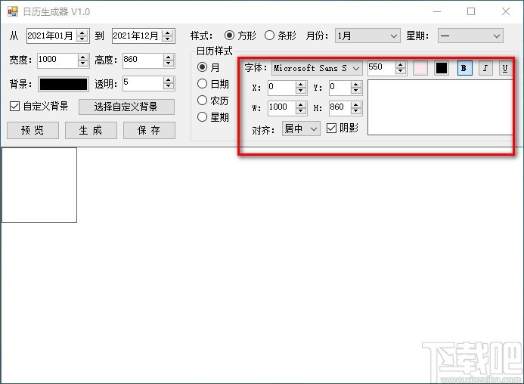The height and width of the screenshot is (384, 524).
Task: Click the font size field 550
Action: pos(381,68)
